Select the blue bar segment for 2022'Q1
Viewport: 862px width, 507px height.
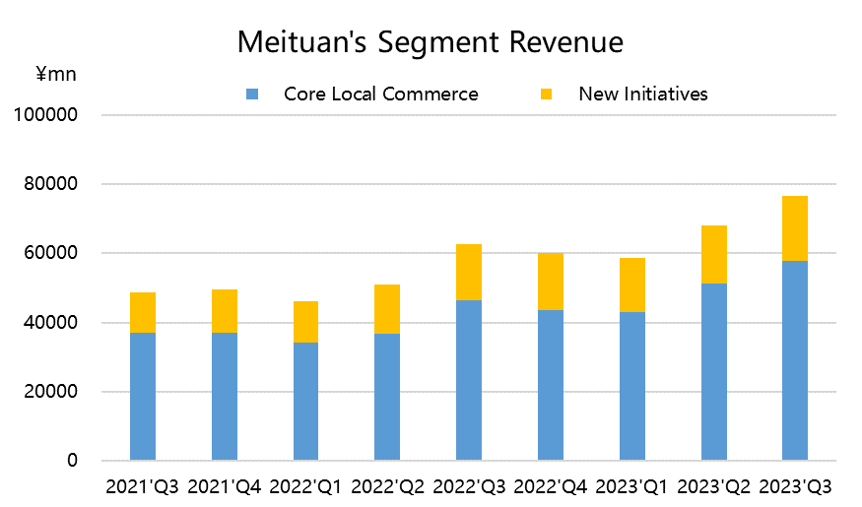click(x=305, y=401)
